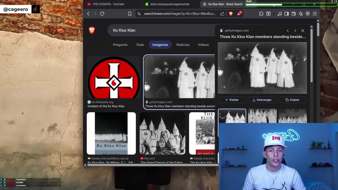This screenshot has height=190, width=338.
Task: Open the Brave VPN shield icon
Action: click(308, 14)
